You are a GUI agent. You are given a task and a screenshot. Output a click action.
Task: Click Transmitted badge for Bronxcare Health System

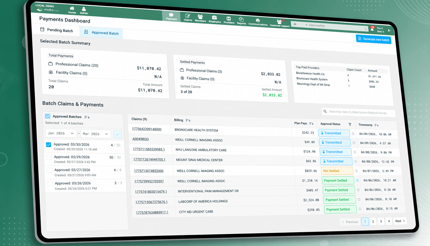(x=334, y=133)
